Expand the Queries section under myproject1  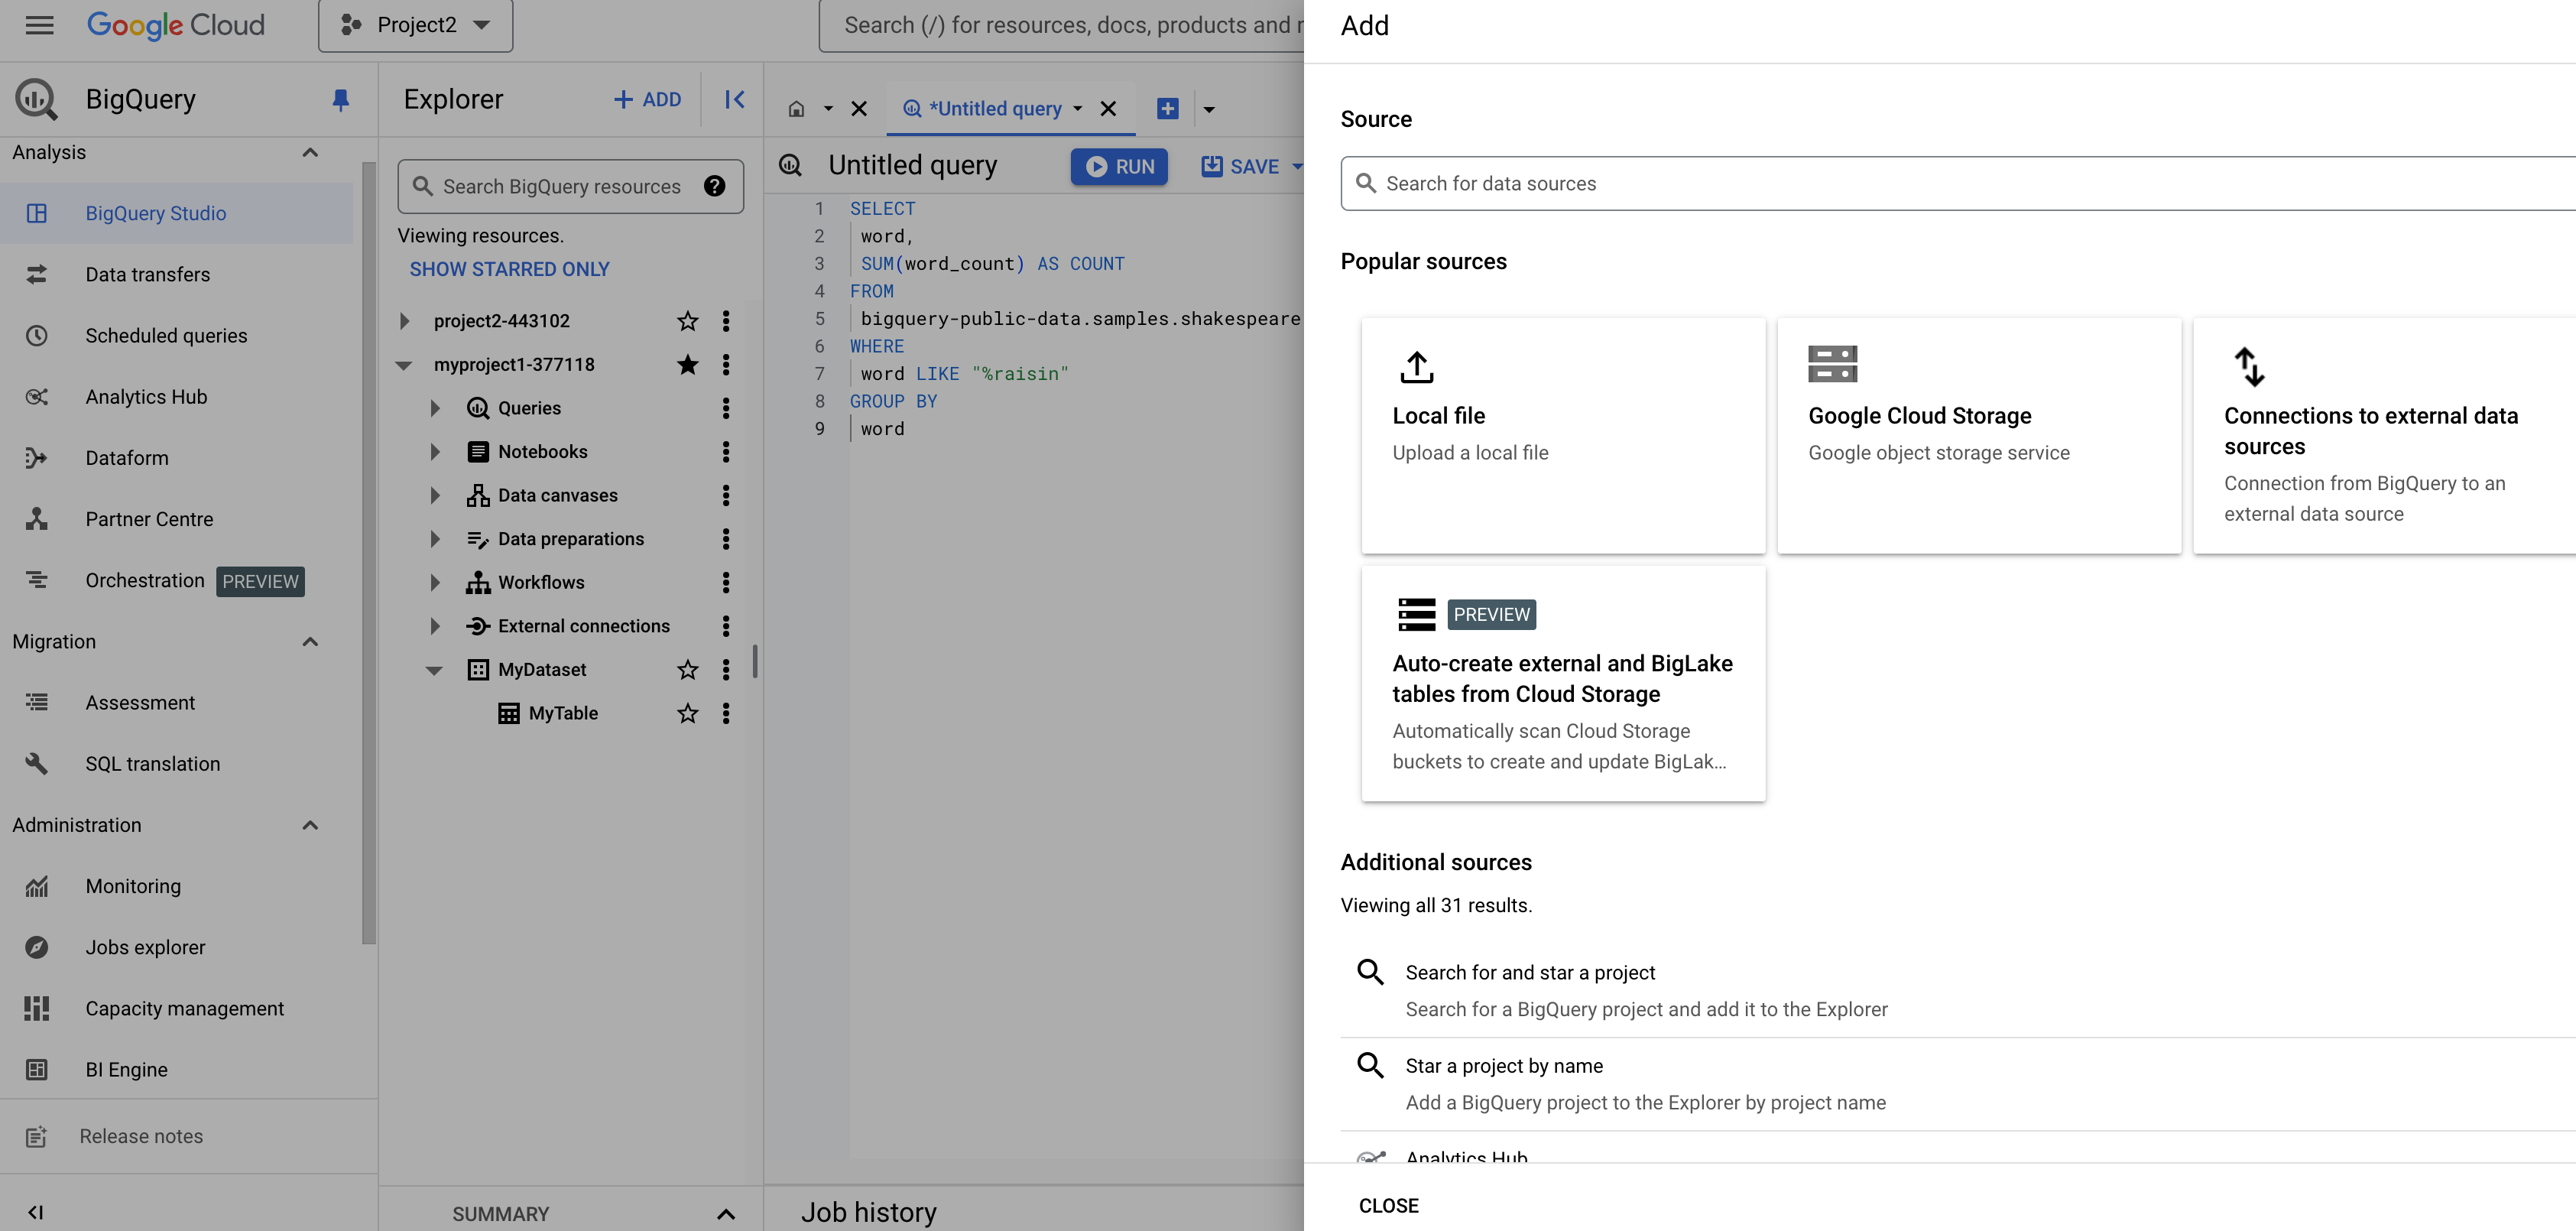point(433,408)
